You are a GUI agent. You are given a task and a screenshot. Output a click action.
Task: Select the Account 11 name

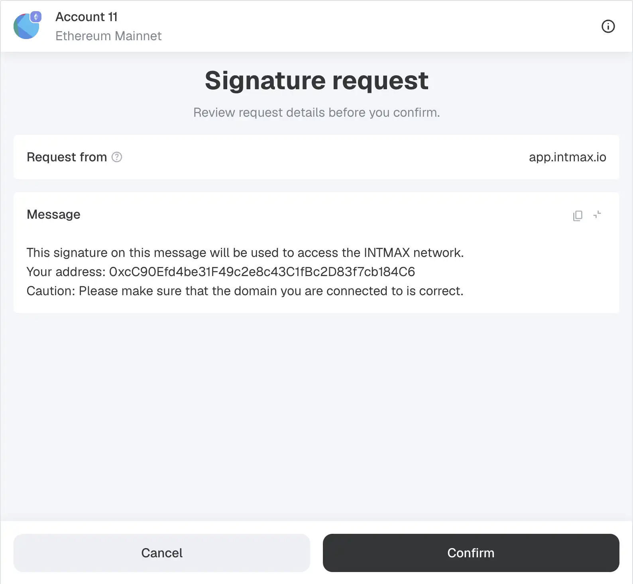click(x=86, y=17)
